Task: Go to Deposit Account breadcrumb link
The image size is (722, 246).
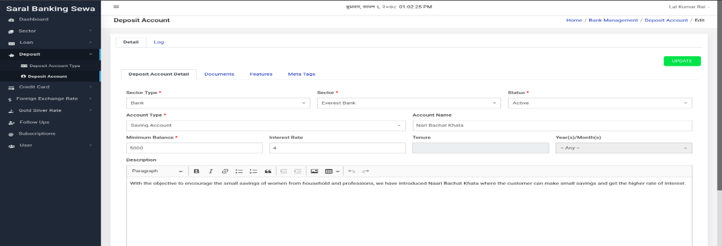Action: (666, 20)
